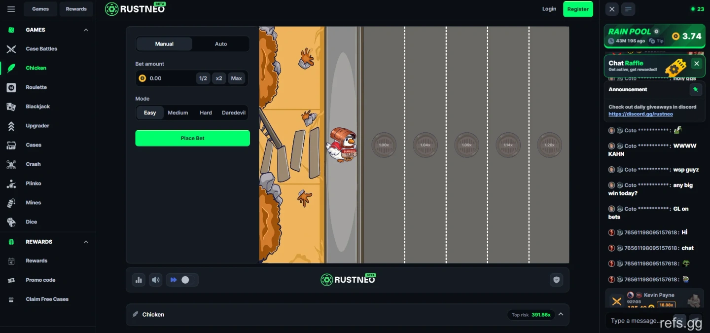Click the Place Bet button
This screenshot has width=710, height=333.
click(x=192, y=138)
